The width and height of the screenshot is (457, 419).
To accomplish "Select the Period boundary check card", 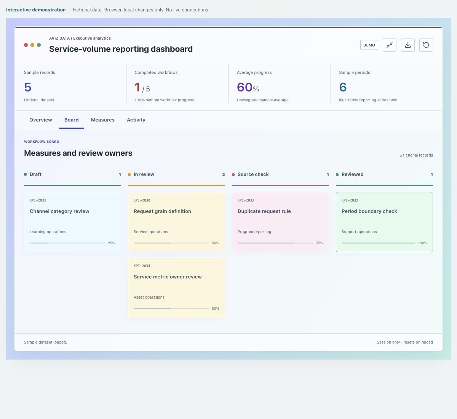I will (x=384, y=222).
